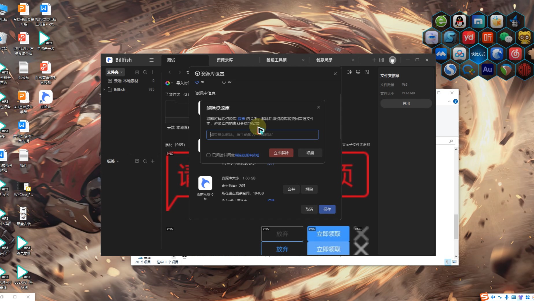Expand the Billfish folder tree arrow

(x=104, y=89)
